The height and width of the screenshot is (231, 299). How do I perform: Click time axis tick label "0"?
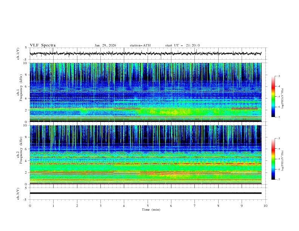click(x=30, y=206)
